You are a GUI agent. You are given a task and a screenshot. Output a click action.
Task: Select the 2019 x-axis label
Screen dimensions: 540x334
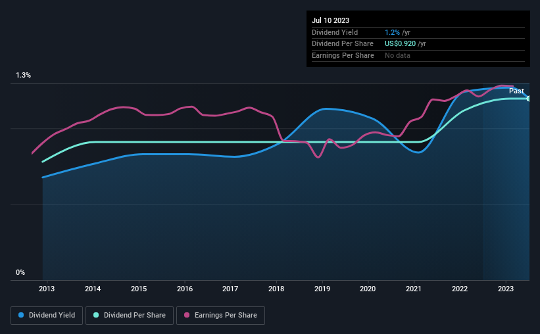(x=322, y=289)
